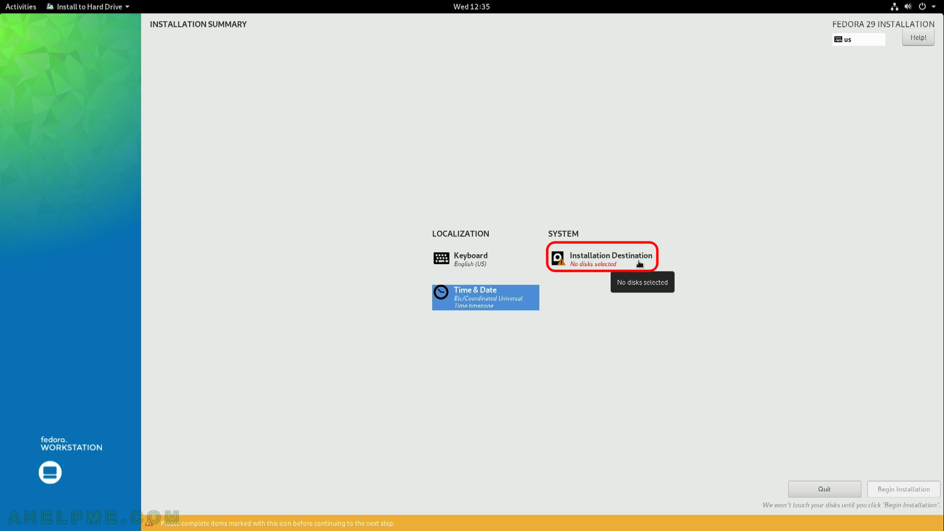Enable automatic partitioning checkbox
The height and width of the screenshot is (531, 944).
coord(602,258)
